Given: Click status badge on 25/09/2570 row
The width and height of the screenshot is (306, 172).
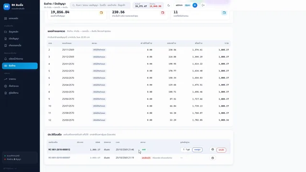Looking at the screenshot, I should coord(99,120).
